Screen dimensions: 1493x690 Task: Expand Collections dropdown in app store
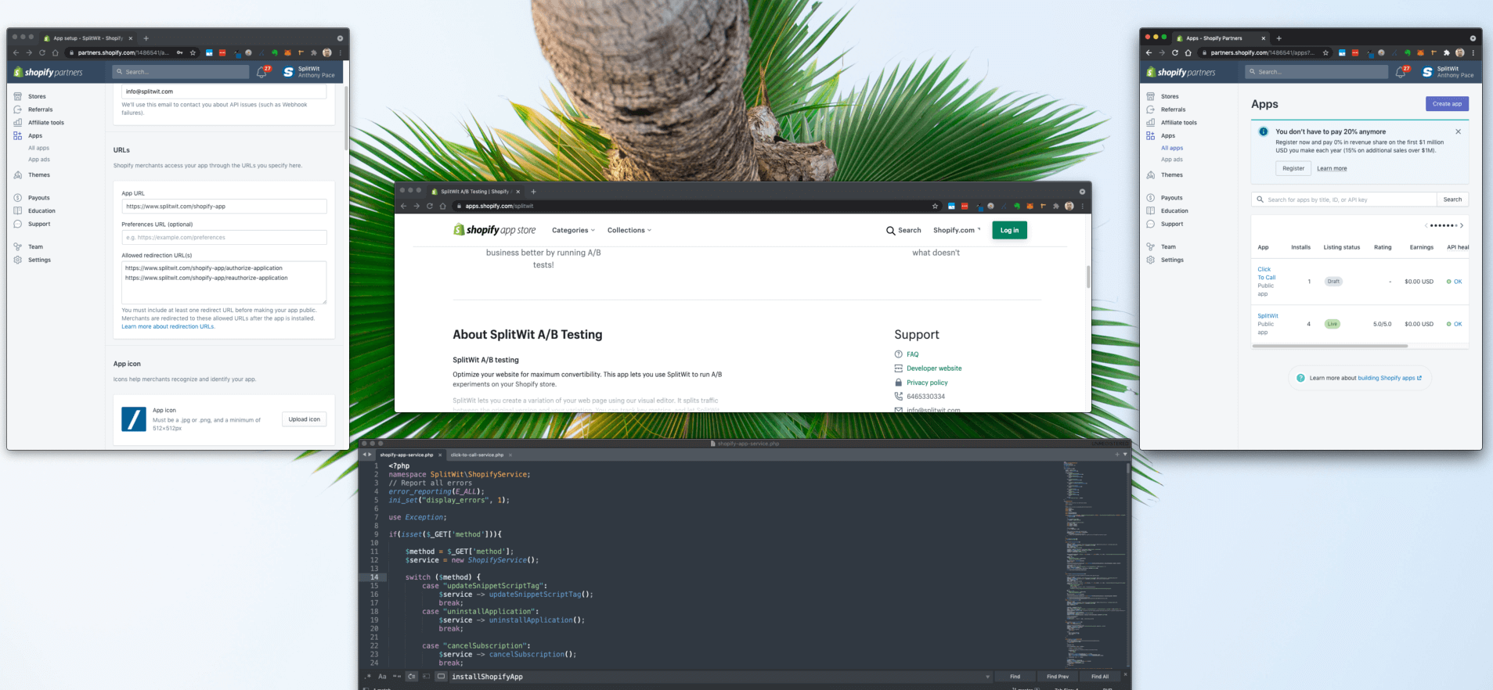[629, 231]
